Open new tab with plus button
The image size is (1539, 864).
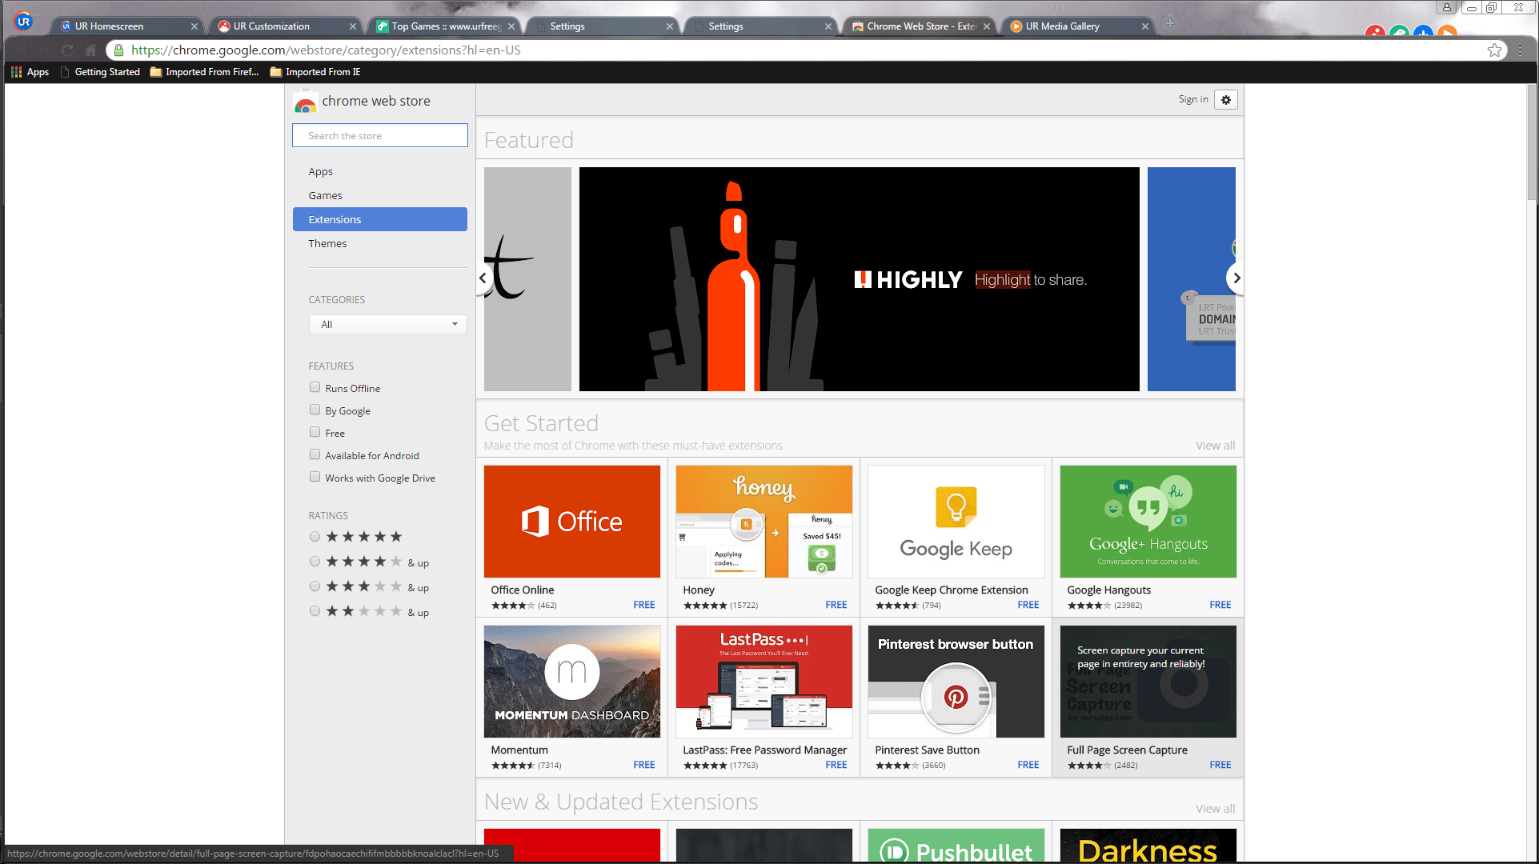pyautogui.click(x=1169, y=23)
